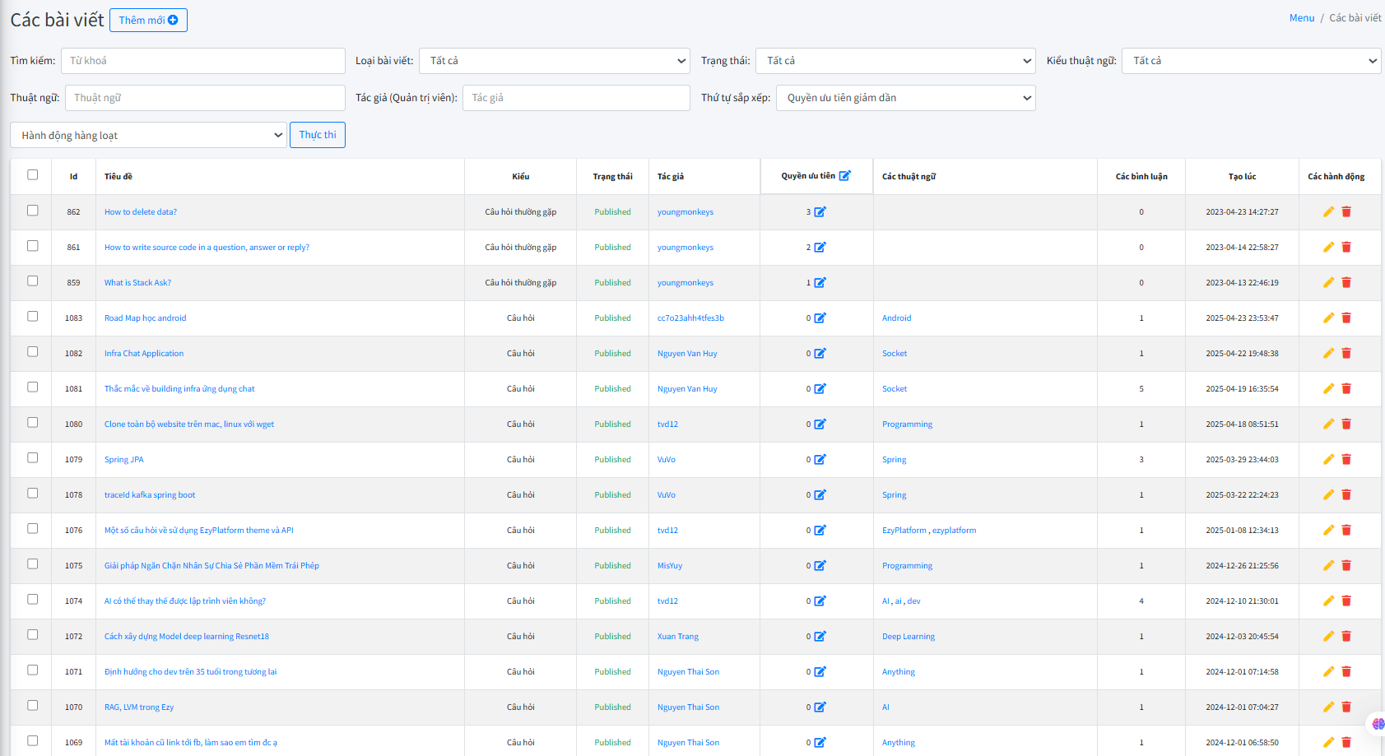The image size is (1385, 756).
Task: Click delete trash icon for post 862
Action: 1346,211
